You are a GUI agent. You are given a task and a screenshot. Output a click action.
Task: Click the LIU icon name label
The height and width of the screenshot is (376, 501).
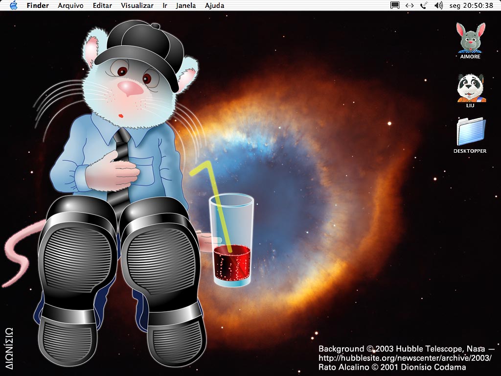point(470,105)
